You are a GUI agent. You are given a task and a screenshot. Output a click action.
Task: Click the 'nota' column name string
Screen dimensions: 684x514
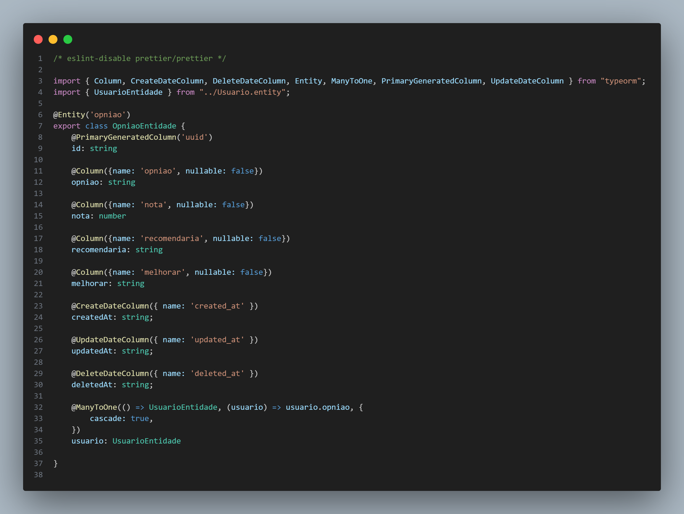(153, 205)
